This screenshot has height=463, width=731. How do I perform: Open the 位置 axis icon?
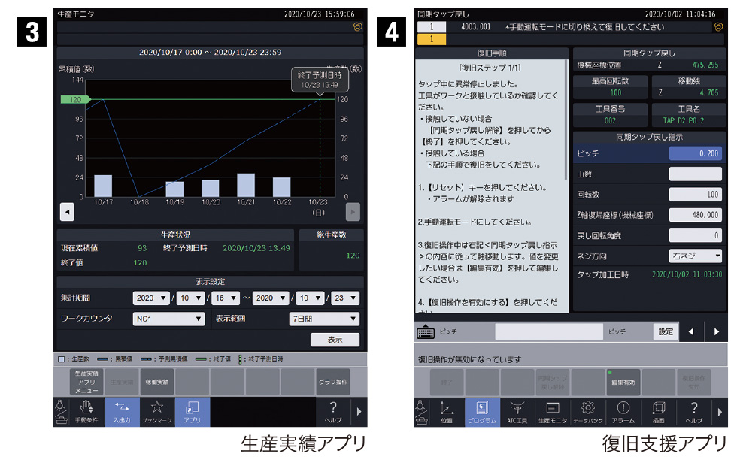click(x=446, y=412)
